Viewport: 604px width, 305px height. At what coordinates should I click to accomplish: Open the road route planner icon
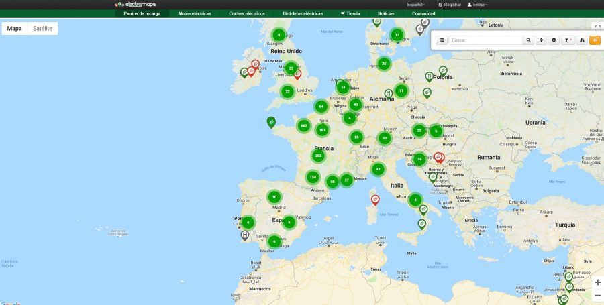click(x=582, y=40)
